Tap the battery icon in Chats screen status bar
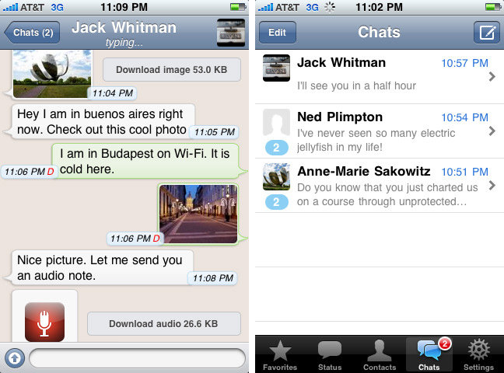 click(493, 7)
